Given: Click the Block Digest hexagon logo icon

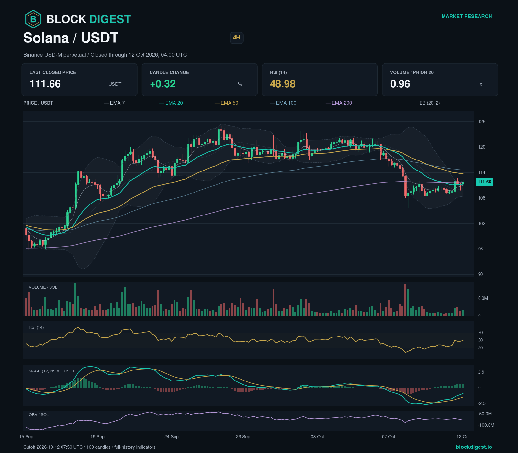Looking at the screenshot, I should pos(33,19).
